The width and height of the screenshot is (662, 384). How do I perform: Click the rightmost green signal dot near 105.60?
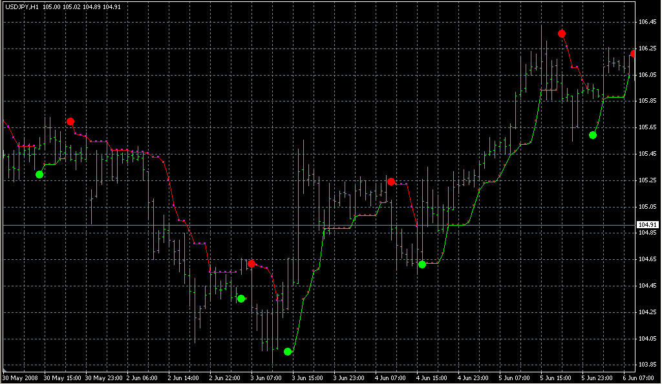pyautogui.click(x=593, y=135)
